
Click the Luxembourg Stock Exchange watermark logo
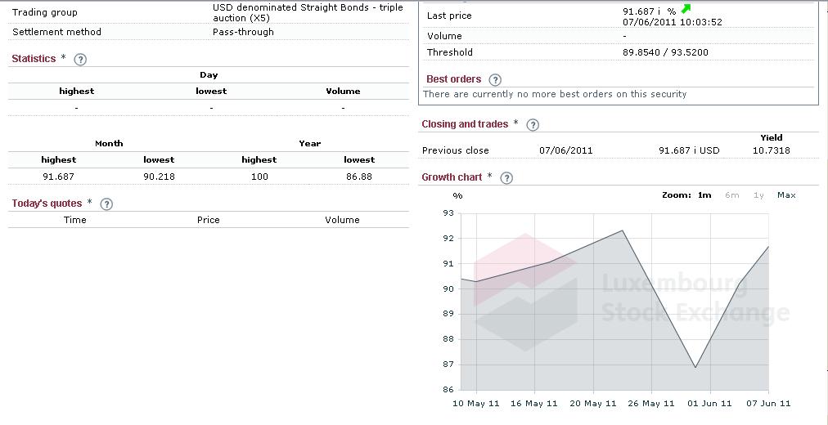(x=525, y=291)
